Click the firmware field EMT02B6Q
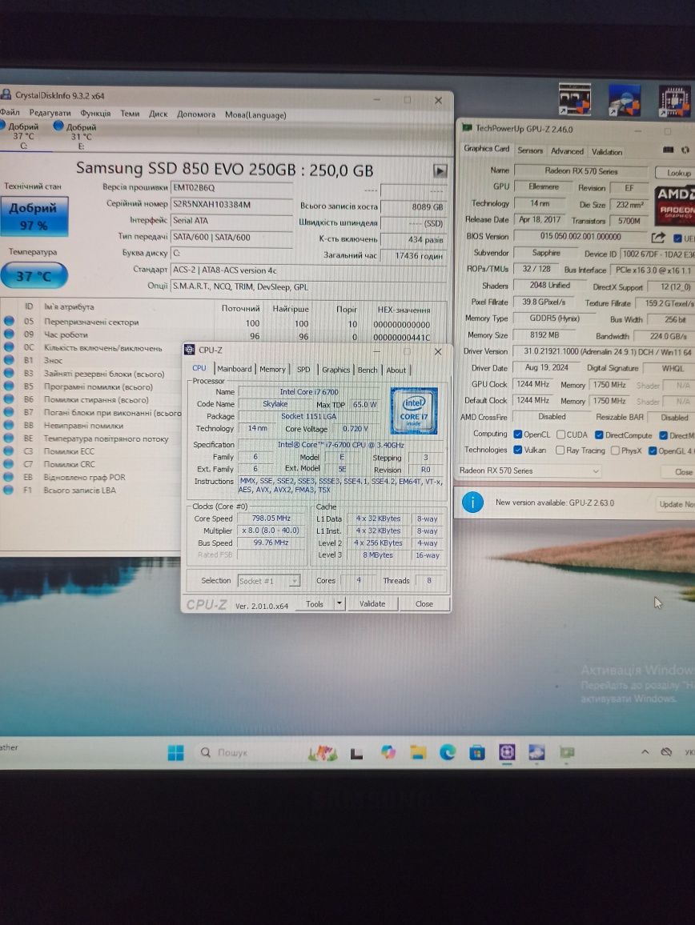The width and height of the screenshot is (695, 925). (231, 187)
